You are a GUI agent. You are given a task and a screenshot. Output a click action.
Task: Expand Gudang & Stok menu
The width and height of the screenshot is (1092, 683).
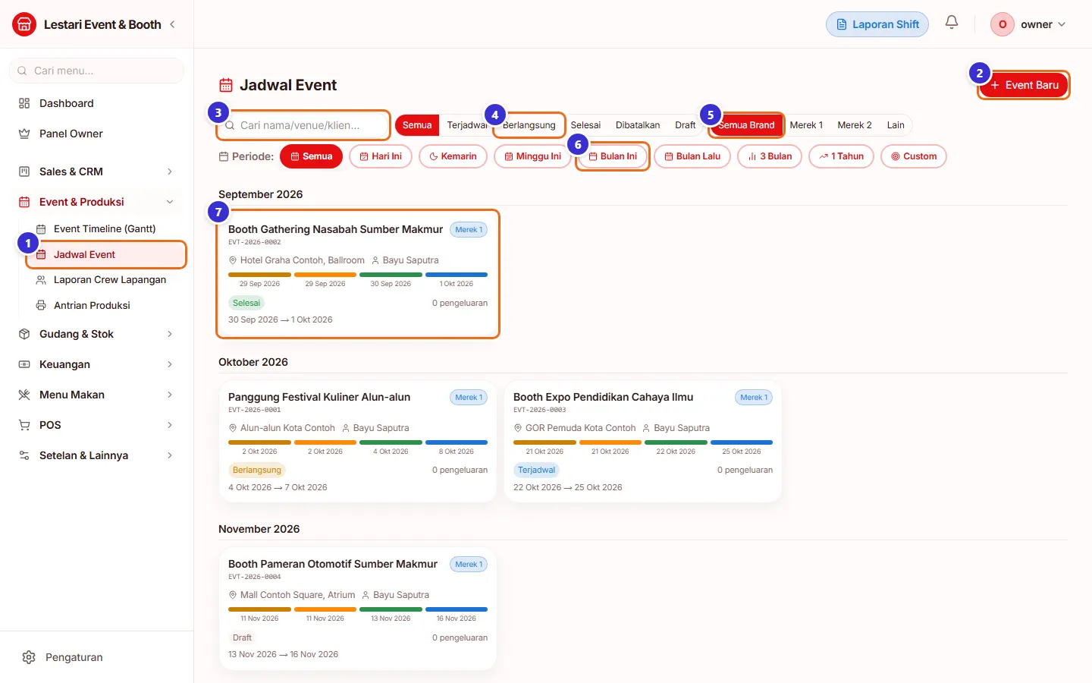(x=97, y=334)
